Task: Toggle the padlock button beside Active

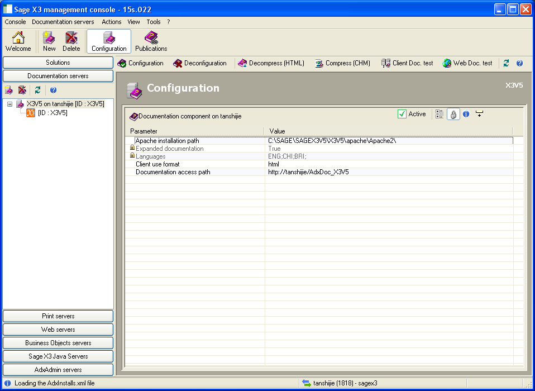Action: pyautogui.click(x=453, y=114)
